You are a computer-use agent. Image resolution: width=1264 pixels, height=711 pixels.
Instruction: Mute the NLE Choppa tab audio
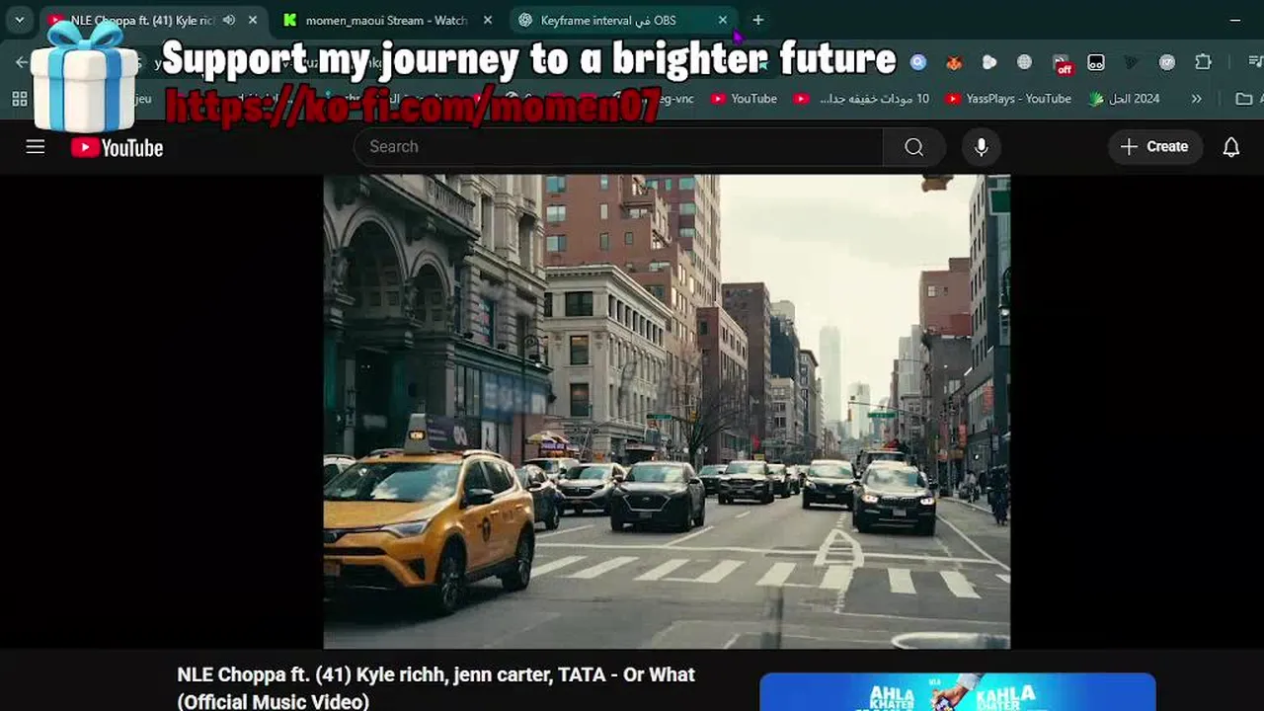pos(229,20)
